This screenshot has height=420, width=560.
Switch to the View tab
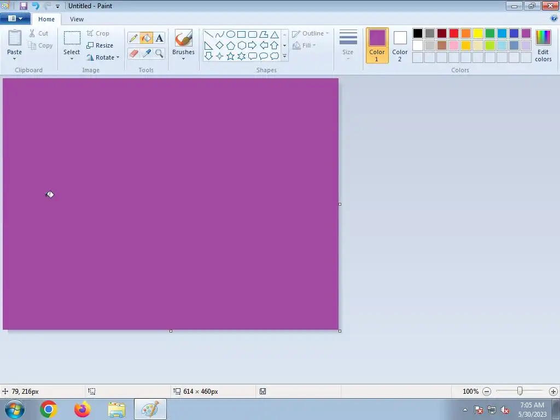(x=77, y=19)
